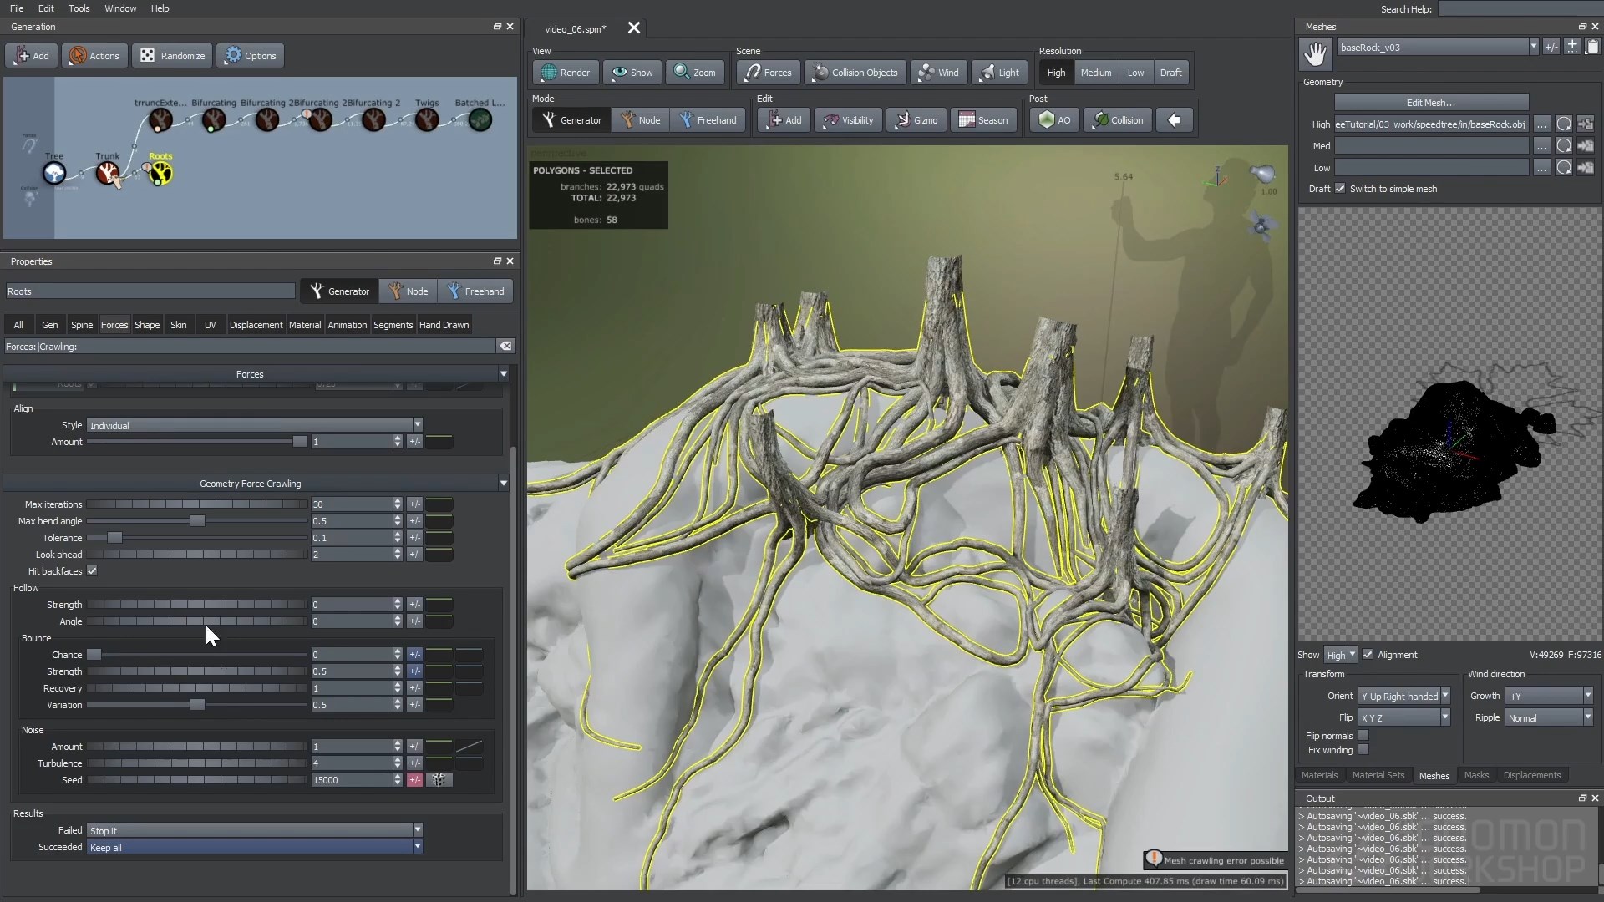Screen dimensions: 1604x902
Task: Open the baseRock_v03 mesh dropdown
Action: [x=1534, y=47]
